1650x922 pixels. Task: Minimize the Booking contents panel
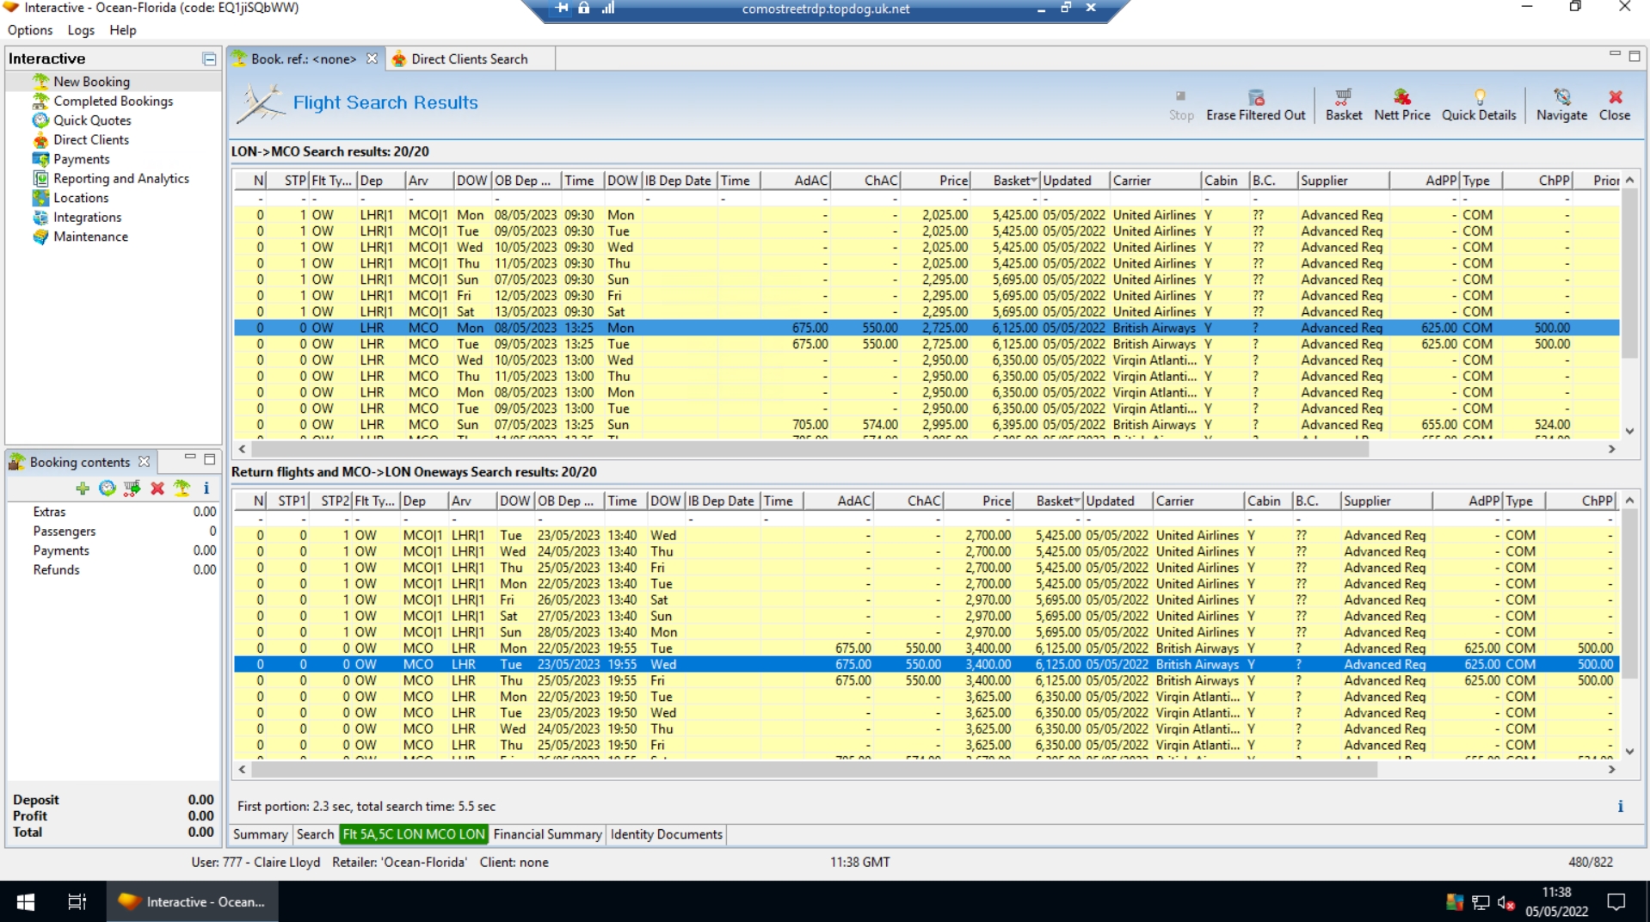[x=189, y=458]
